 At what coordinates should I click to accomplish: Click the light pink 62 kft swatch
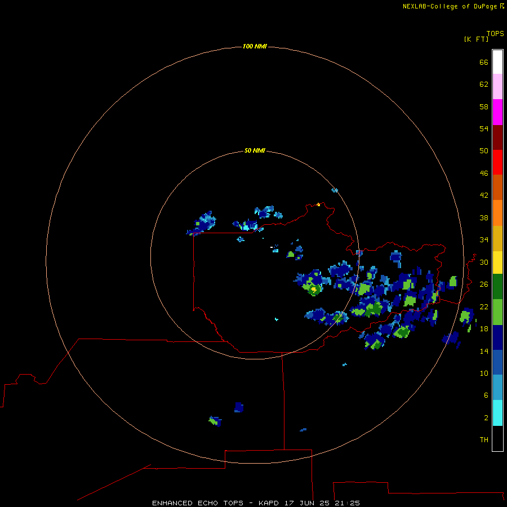[x=497, y=87]
